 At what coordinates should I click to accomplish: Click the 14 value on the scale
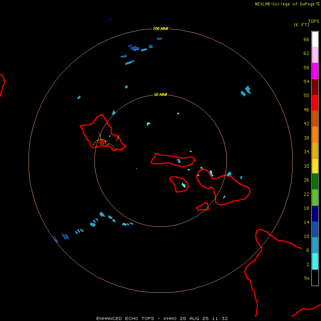tap(306, 222)
